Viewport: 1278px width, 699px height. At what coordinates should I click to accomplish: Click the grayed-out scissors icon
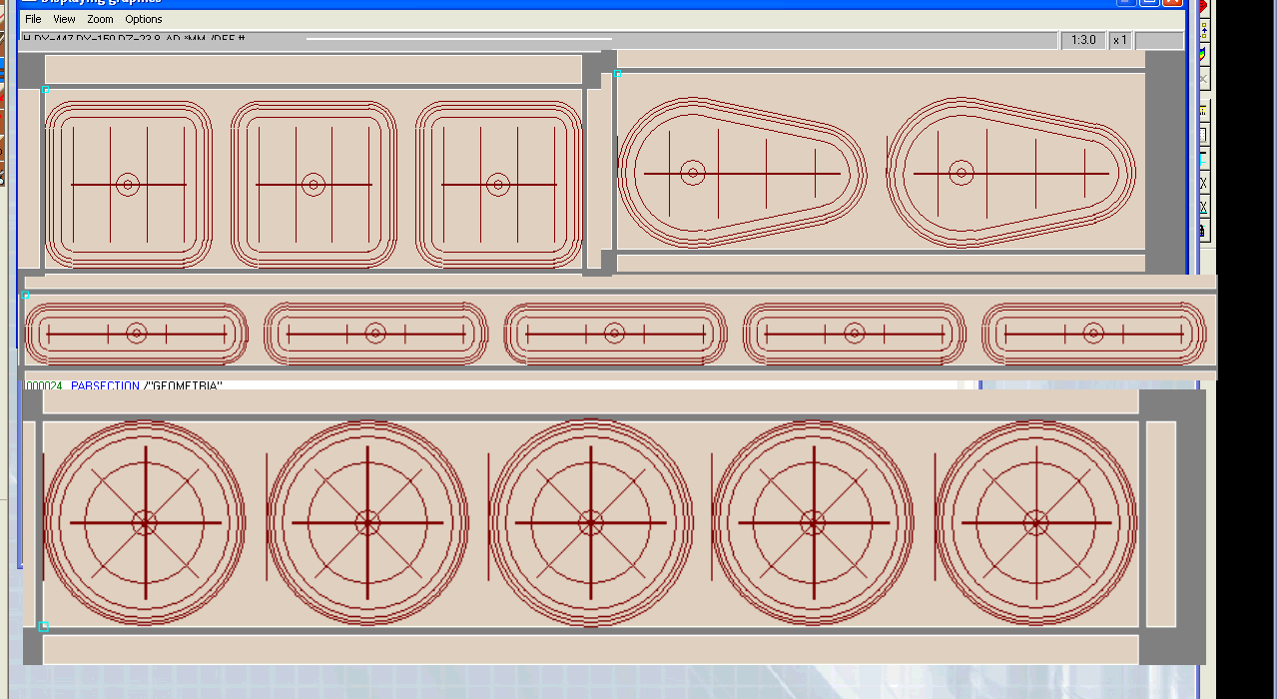coord(1203,78)
